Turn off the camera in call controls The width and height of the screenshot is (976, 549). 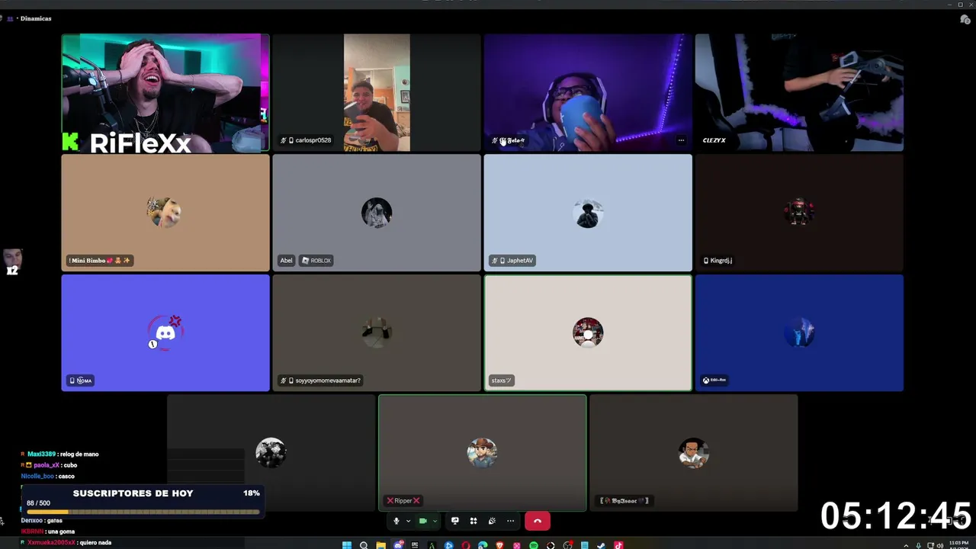click(x=423, y=521)
